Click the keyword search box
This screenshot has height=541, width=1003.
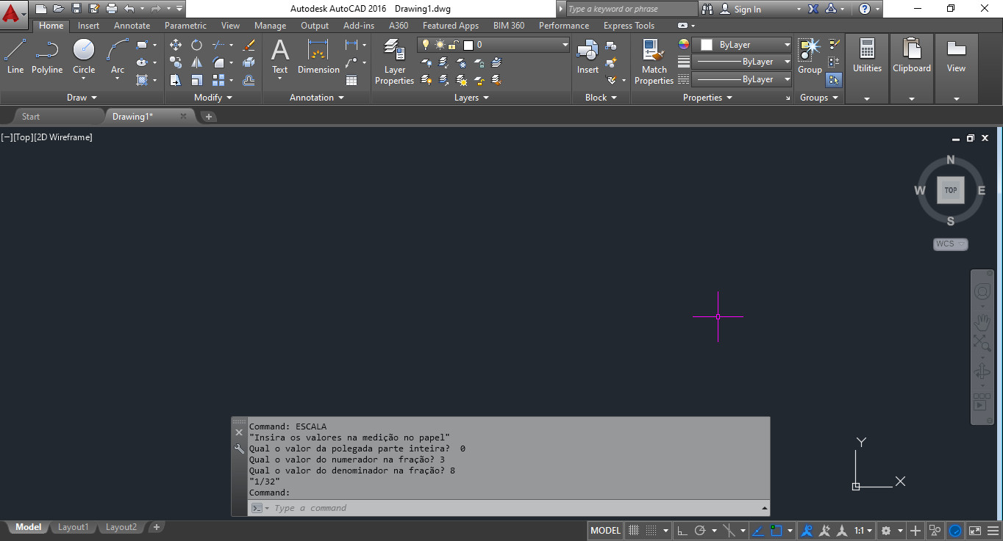(x=631, y=9)
